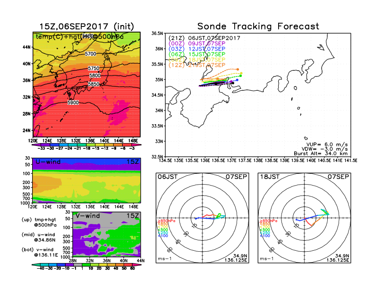
Task: Click the "06JST" hodograph label
Action: pos(168,177)
